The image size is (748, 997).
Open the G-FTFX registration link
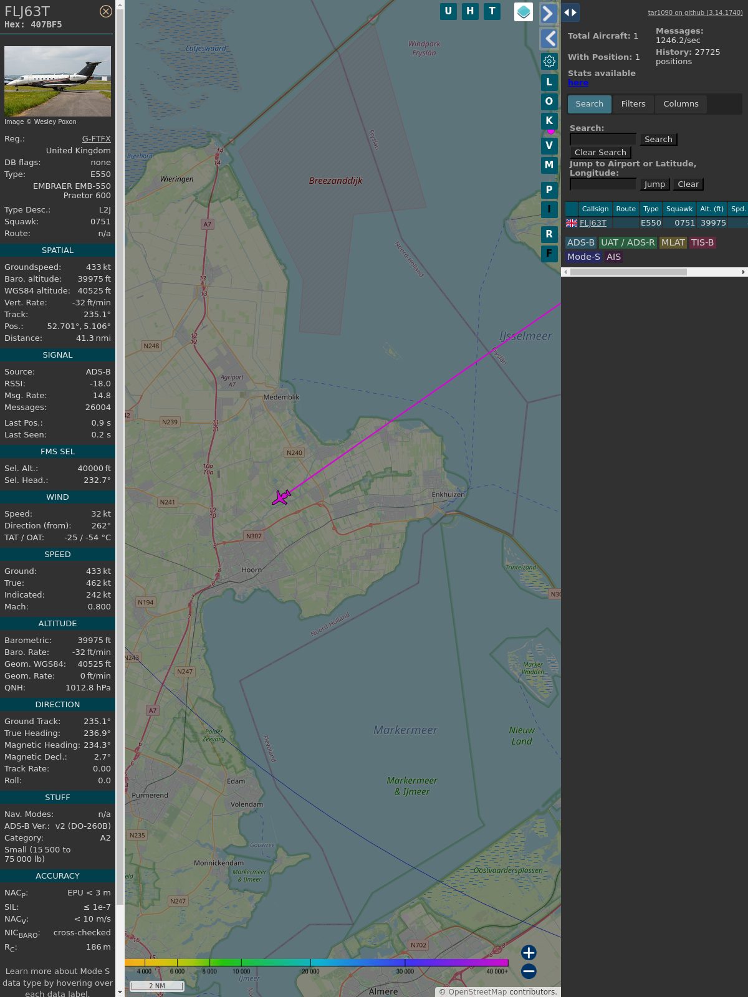pyautogui.click(x=96, y=139)
